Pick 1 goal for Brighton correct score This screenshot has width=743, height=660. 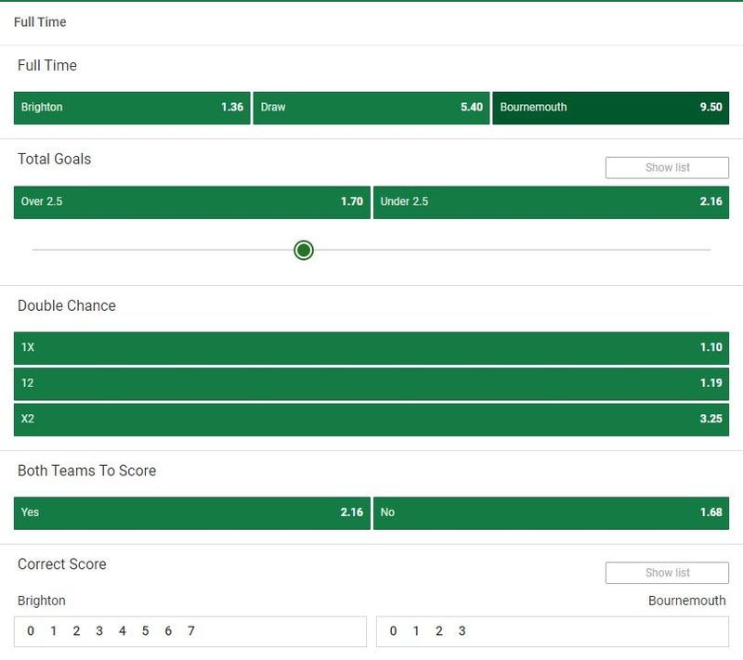coord(54,631)
